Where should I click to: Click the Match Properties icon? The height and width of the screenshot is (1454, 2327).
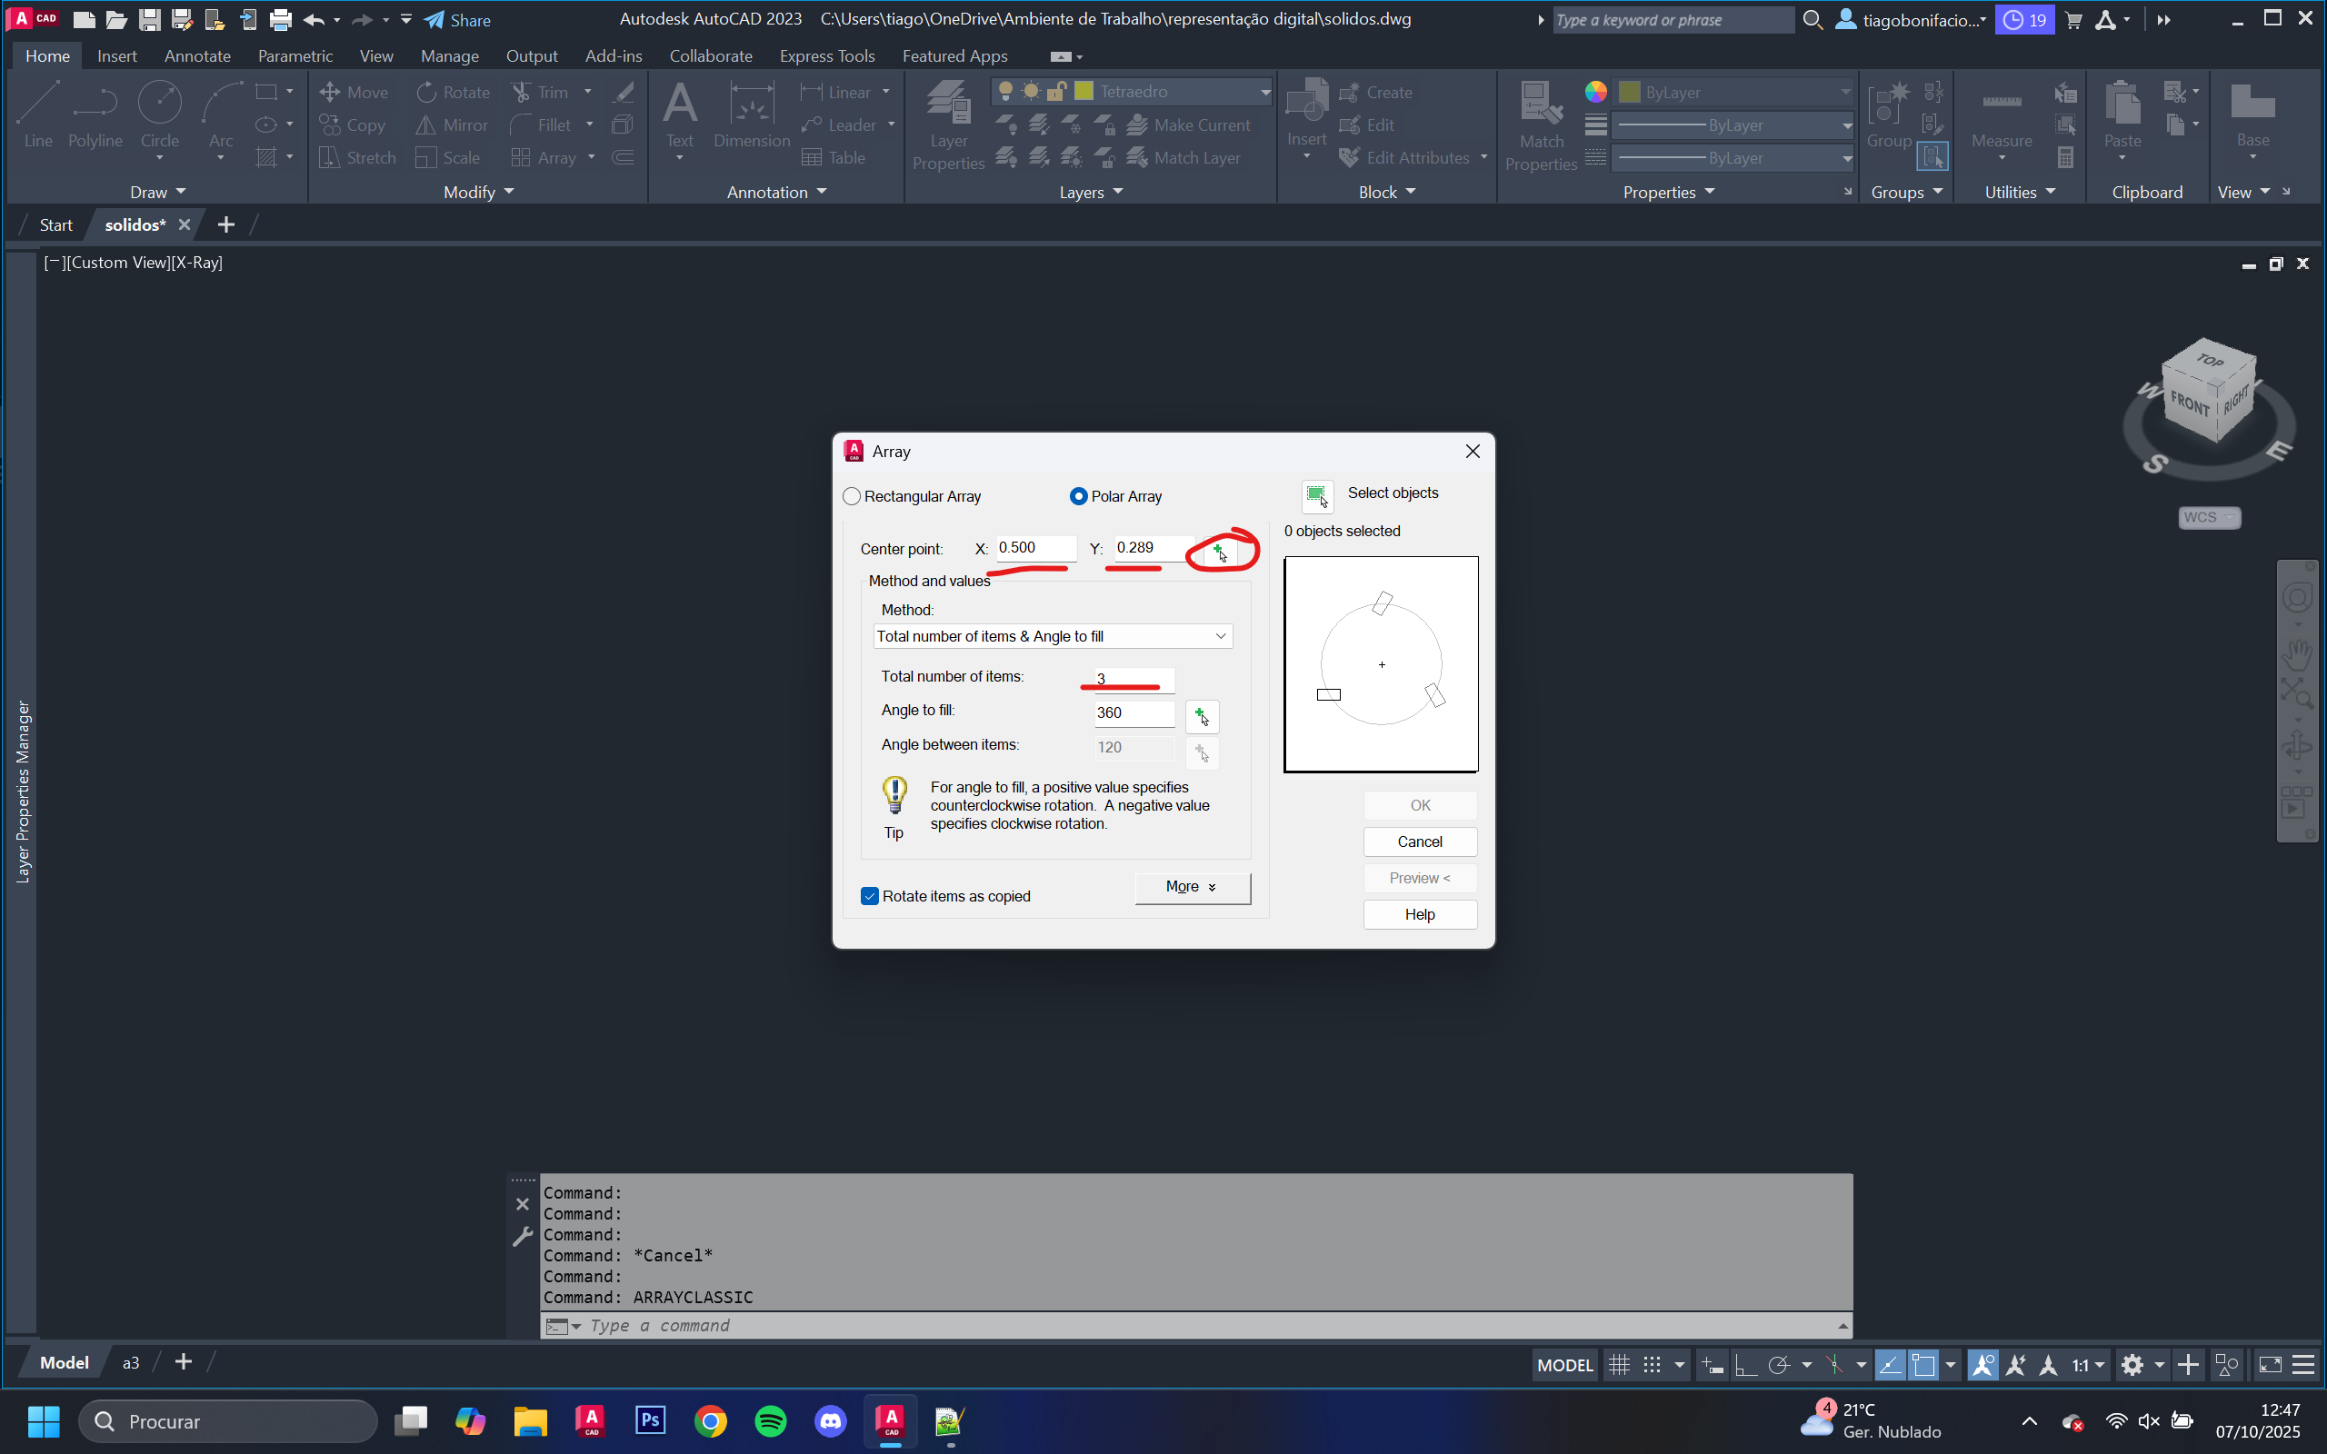(1541, 104)
